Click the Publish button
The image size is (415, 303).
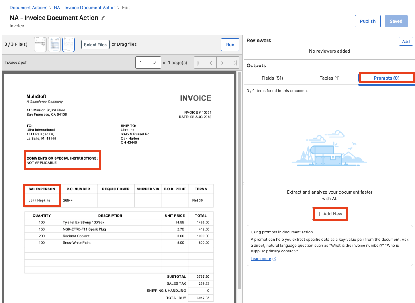368,21
